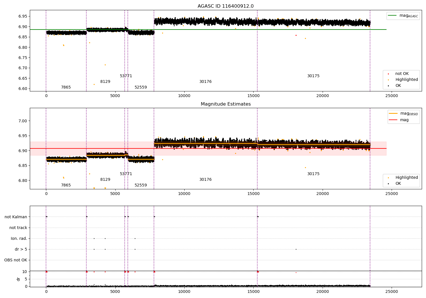
Task: Click obsid label 30176 in the top plot
Action: pyautogui.click(x=205, y=82)
